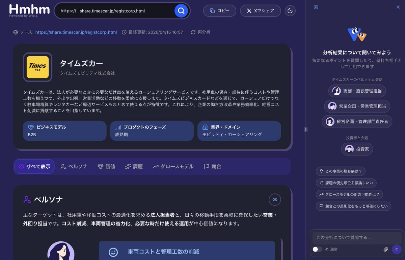The image size is (405, 260).
Task: Chat with 営業企画・営業管理担当 persona
Action: pyautogui.click(x=357, y=106)
